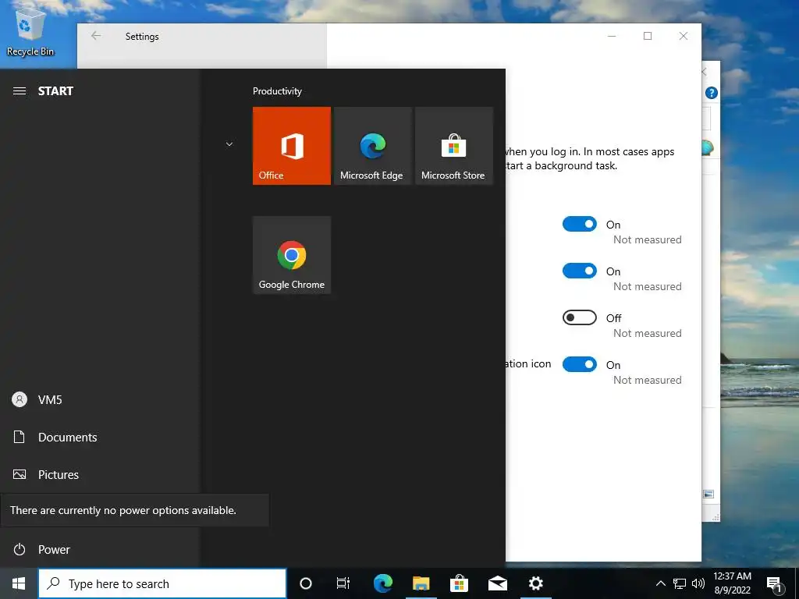Click the Windows Start button
This screenshot has height=599, width=799.
click(x=19, y=583)
